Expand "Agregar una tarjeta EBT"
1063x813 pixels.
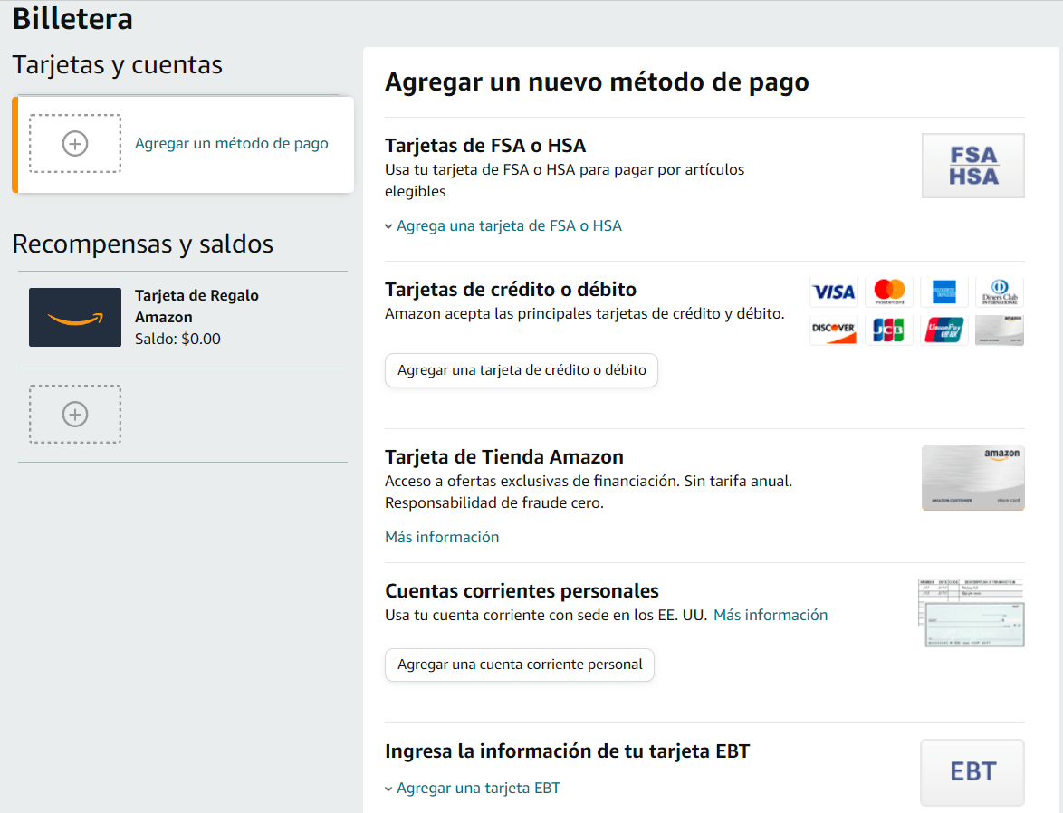477,788
